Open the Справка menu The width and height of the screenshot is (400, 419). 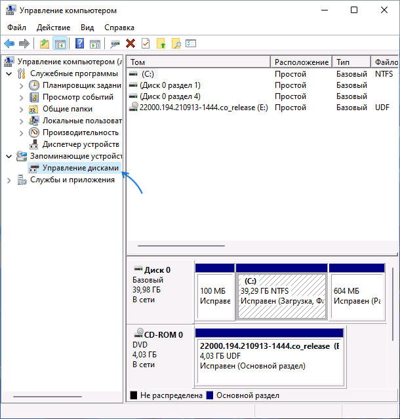coord(119,28)
